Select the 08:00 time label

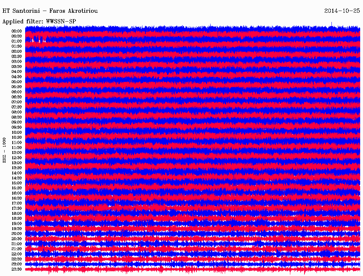click(x=17, y=112)
